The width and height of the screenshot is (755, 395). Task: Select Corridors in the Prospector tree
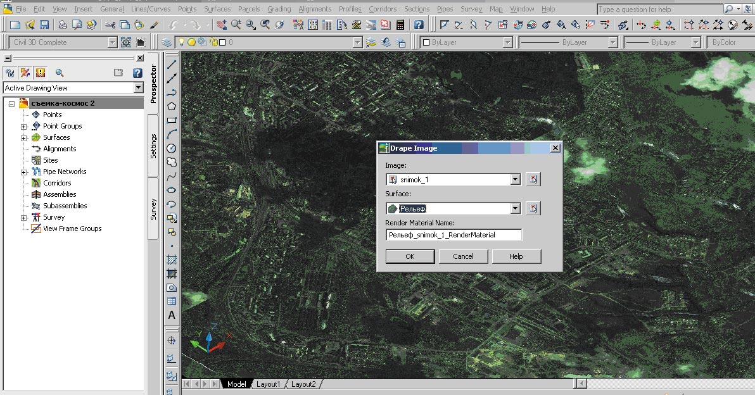click(x=57, y=183)
